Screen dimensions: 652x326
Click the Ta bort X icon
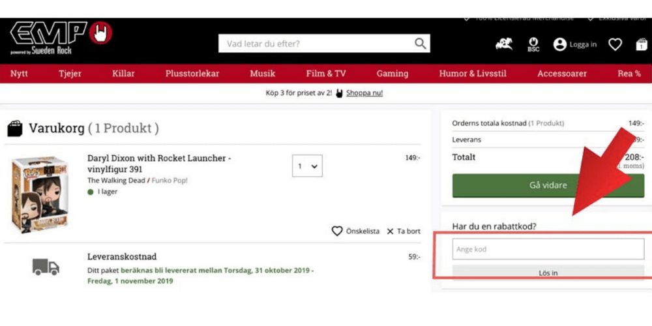[x=390, y=231]
